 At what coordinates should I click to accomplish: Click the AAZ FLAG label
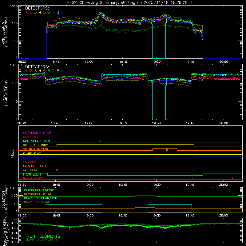(30, 170)
